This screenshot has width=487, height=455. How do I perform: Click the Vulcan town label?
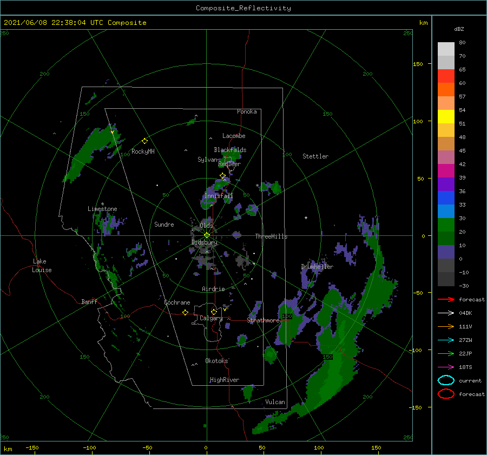[x=275, y=402]
